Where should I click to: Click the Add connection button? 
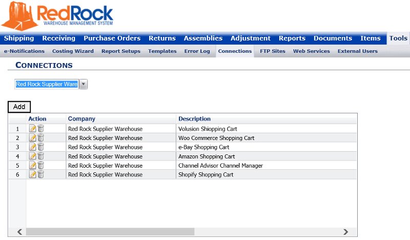pyautogui.click(x=19, y=107)
